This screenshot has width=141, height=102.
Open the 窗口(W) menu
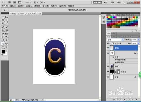click(x=63, y=6)
